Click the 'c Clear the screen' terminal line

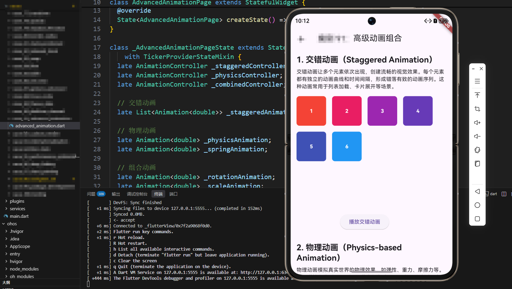pyautogui.click(x=135, y=261)
